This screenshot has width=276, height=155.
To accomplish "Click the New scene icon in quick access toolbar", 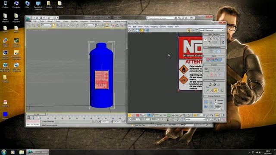I will [x=34, y=18].
